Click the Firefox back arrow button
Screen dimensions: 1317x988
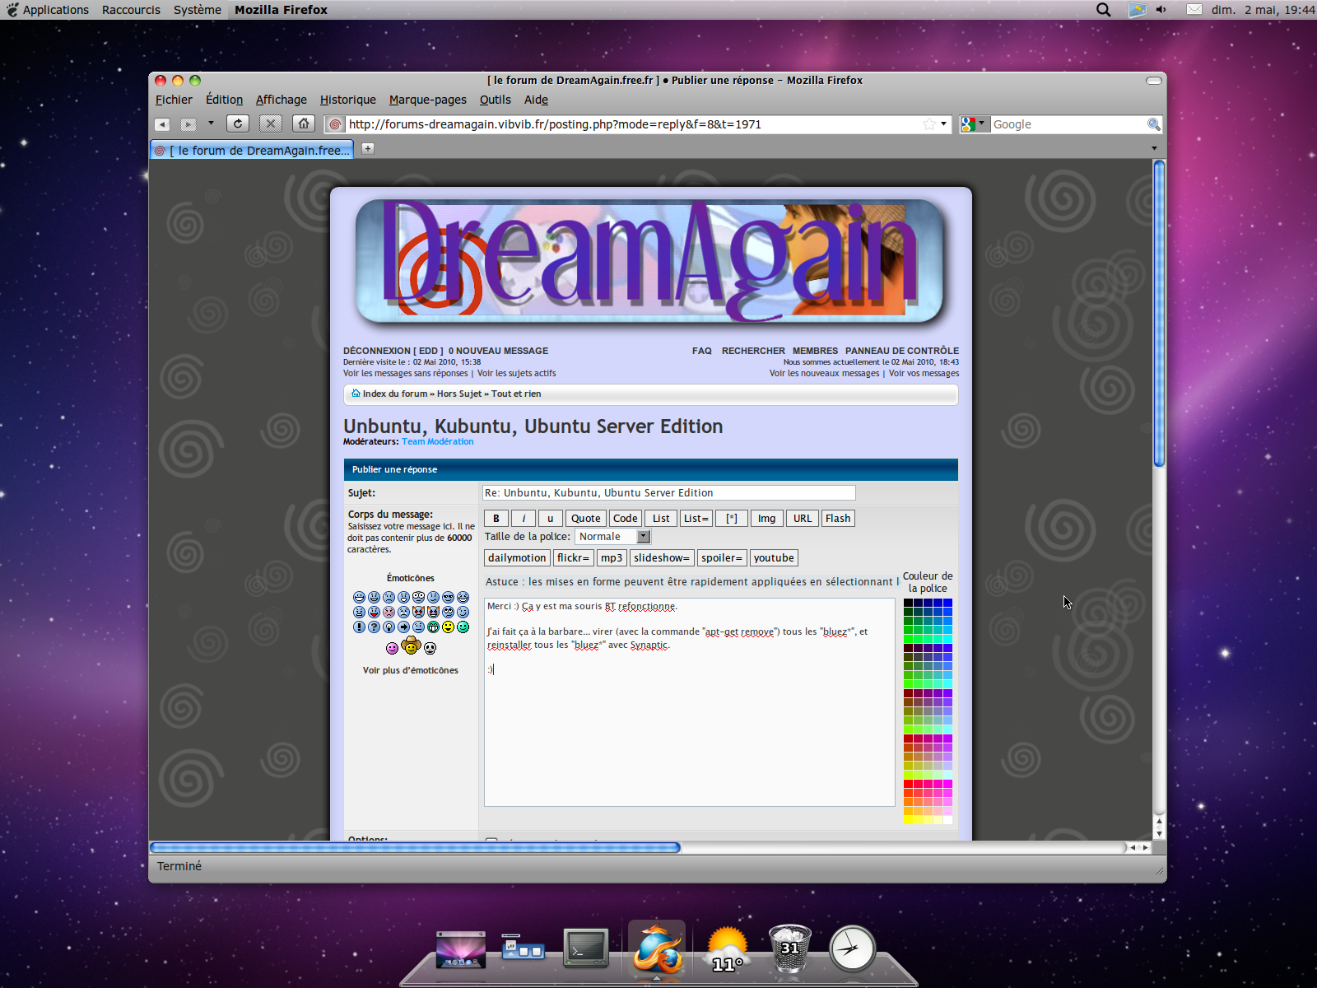(x=162, y=124)
